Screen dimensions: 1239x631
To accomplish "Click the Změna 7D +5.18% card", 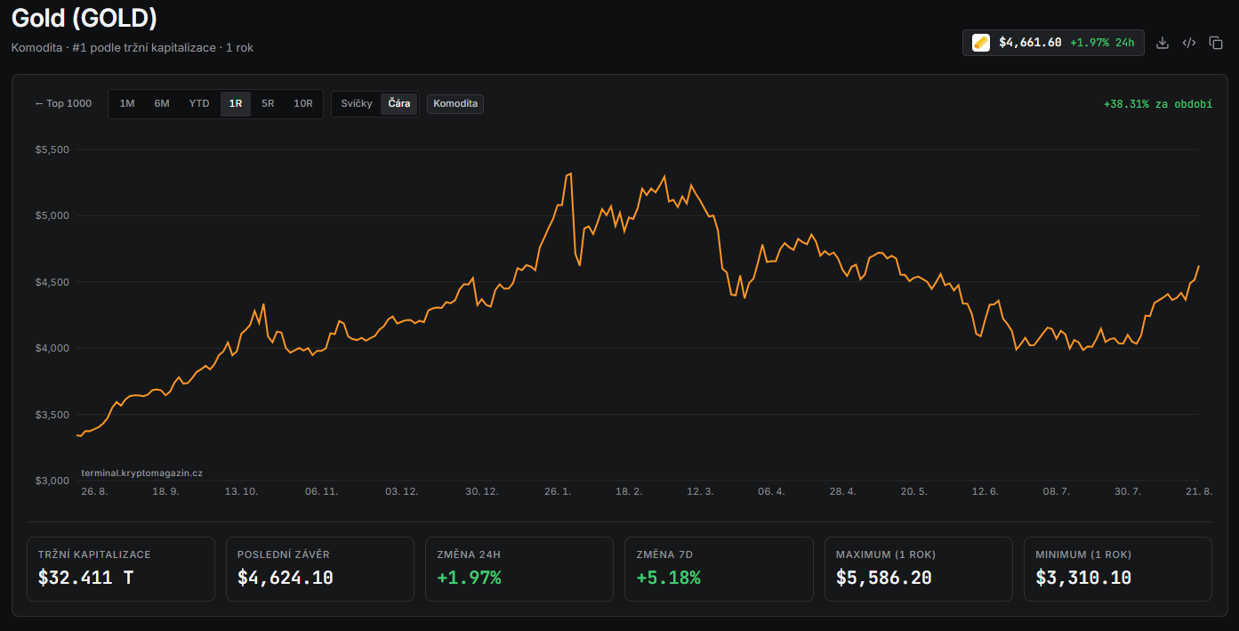I will (719, 569).
